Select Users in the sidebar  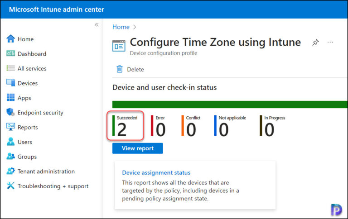tap(25, 142)
